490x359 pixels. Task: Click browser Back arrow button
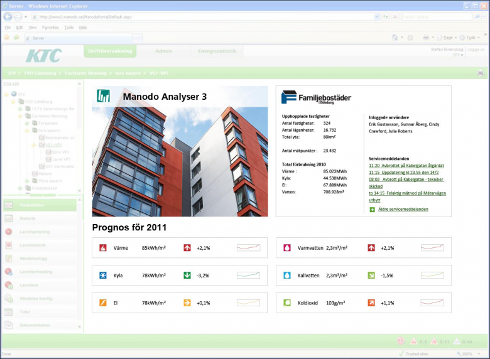tap(8, 17)
